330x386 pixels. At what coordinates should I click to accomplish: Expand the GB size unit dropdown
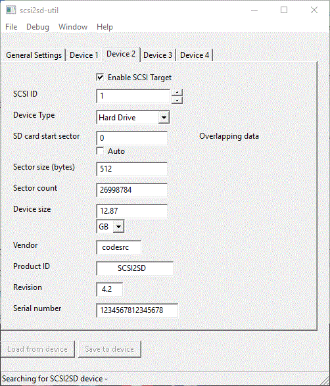[x=118, y=226]
